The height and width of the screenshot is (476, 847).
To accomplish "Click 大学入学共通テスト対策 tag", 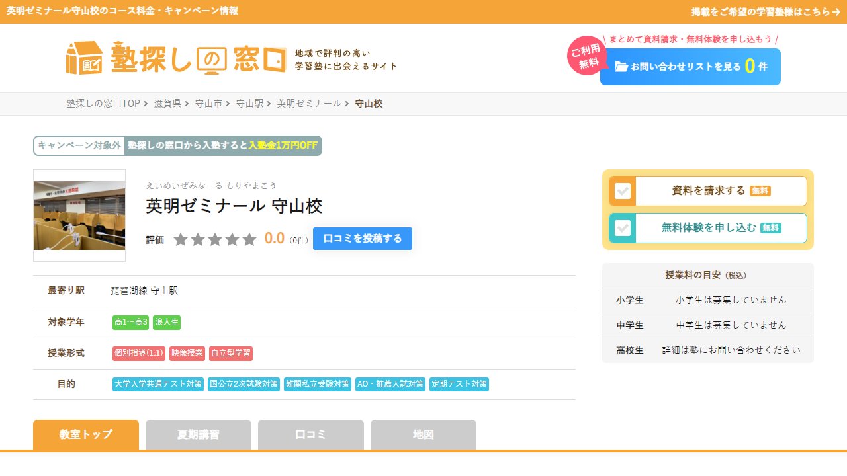I will (x=158, y=384).
